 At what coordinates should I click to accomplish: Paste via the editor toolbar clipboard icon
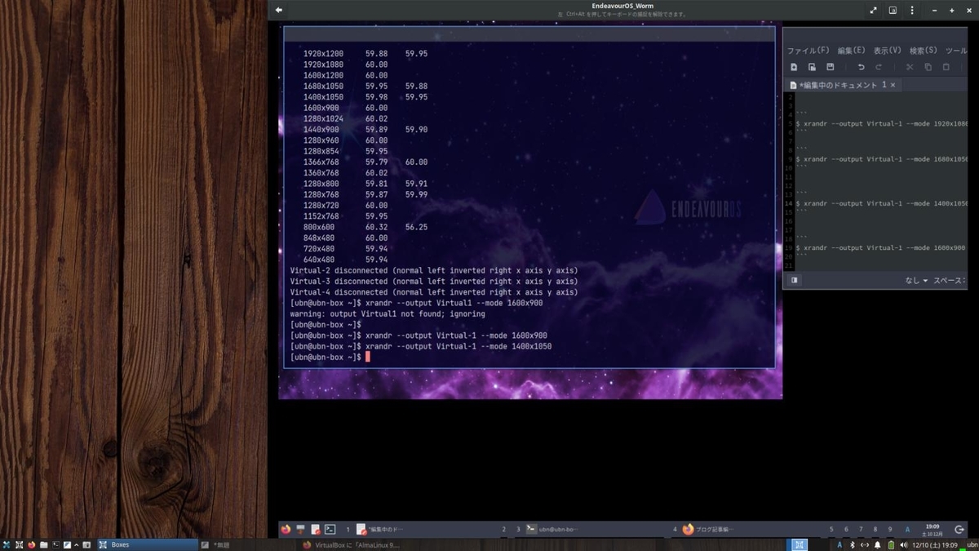(946, 67)
